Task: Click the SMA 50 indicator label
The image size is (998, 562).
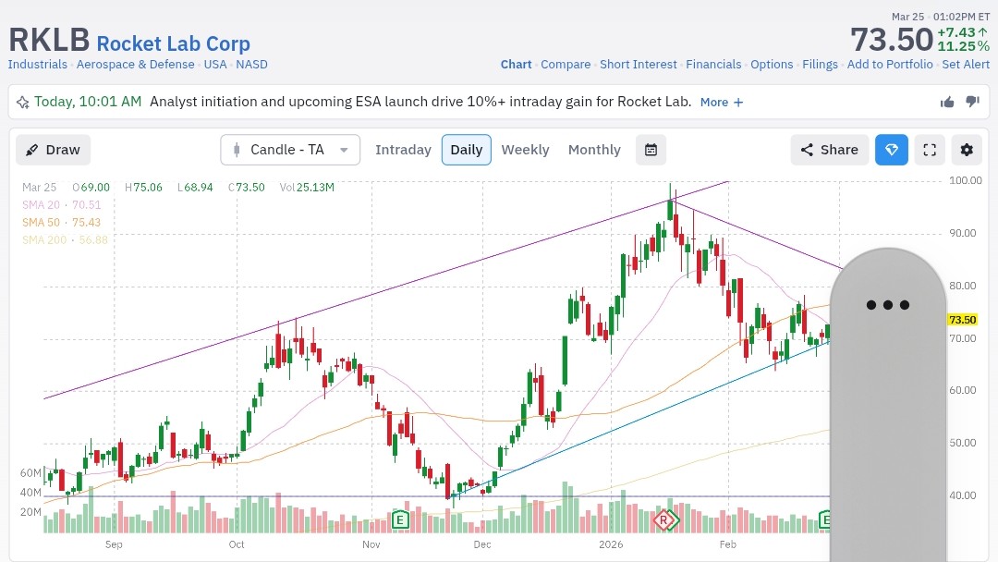Action: [62, 222]
